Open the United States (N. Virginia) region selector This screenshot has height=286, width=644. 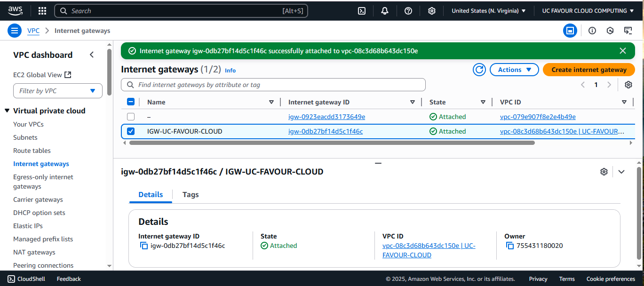(489, 11)
